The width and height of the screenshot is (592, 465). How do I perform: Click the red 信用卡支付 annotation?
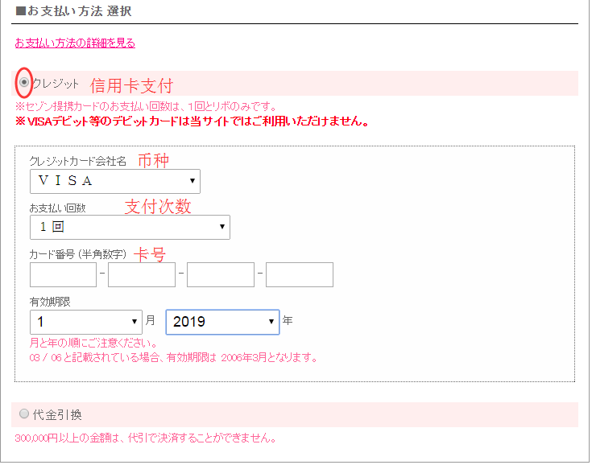pos(131,85)
